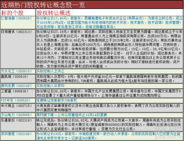Select the 挂牌转让控股股东30%股权 description

(x=57, y=100)
